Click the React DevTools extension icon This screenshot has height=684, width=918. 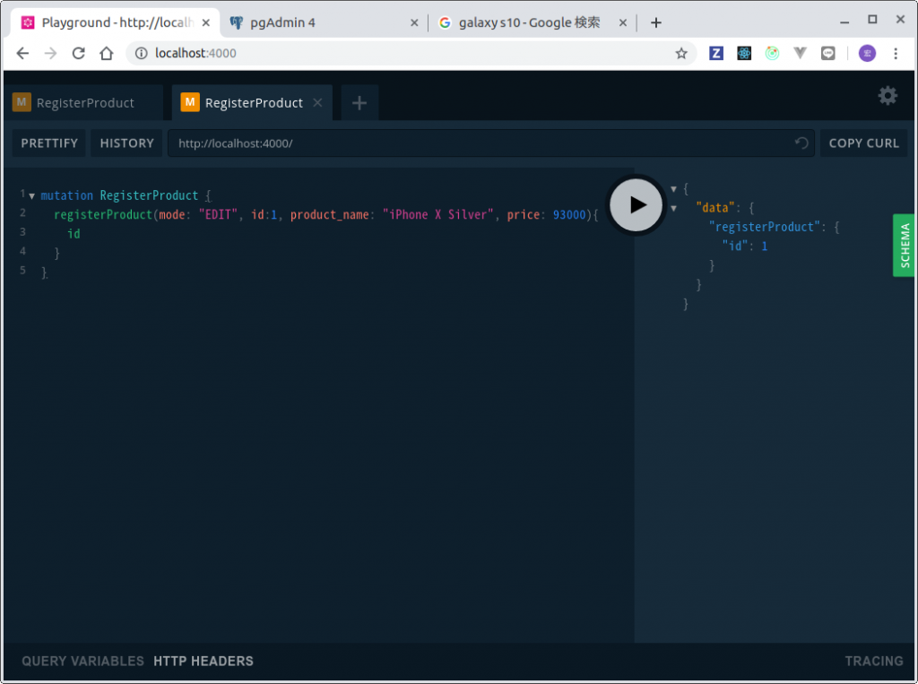[744, 54]
